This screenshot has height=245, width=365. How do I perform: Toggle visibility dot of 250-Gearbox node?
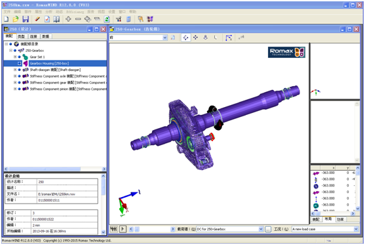pos(15,51)
